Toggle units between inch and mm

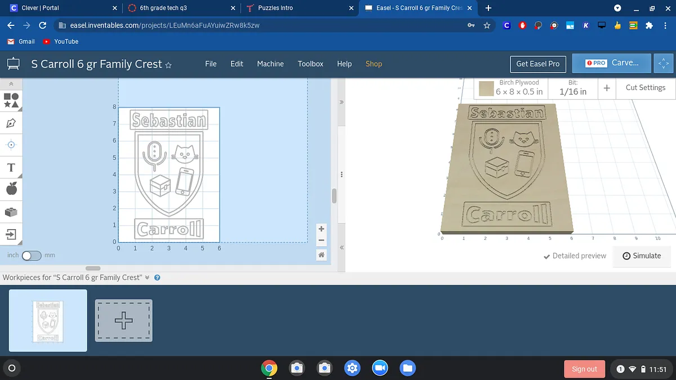(x=31, y=256)
